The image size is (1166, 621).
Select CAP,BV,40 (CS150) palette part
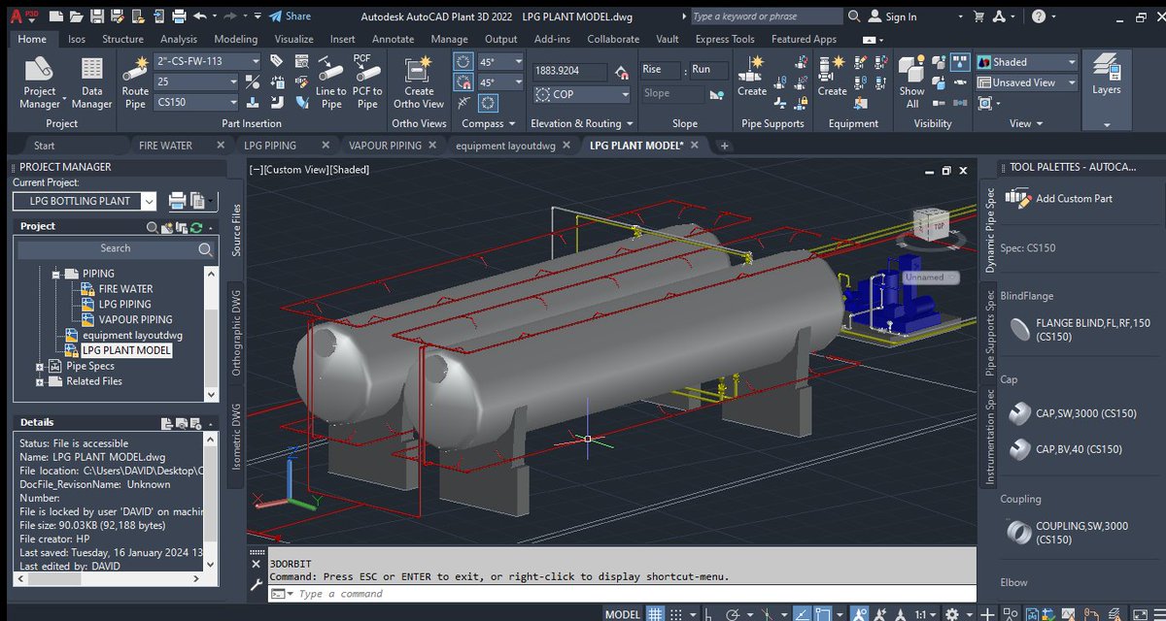coord(1064,449)
